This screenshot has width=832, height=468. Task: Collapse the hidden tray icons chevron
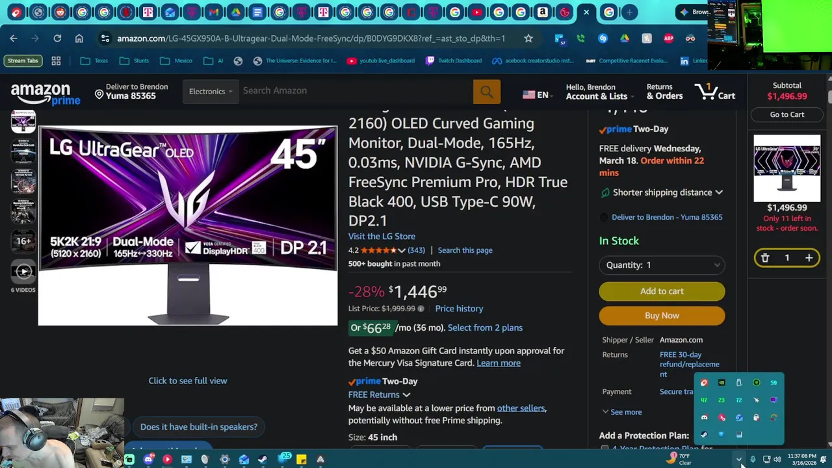tap(739, 460)
